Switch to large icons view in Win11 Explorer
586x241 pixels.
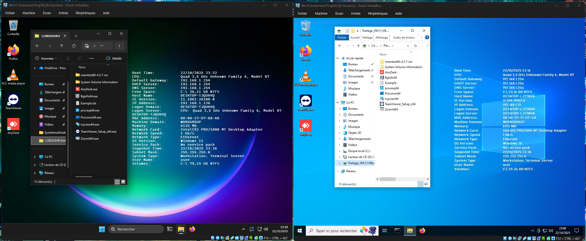pos(123,182)
